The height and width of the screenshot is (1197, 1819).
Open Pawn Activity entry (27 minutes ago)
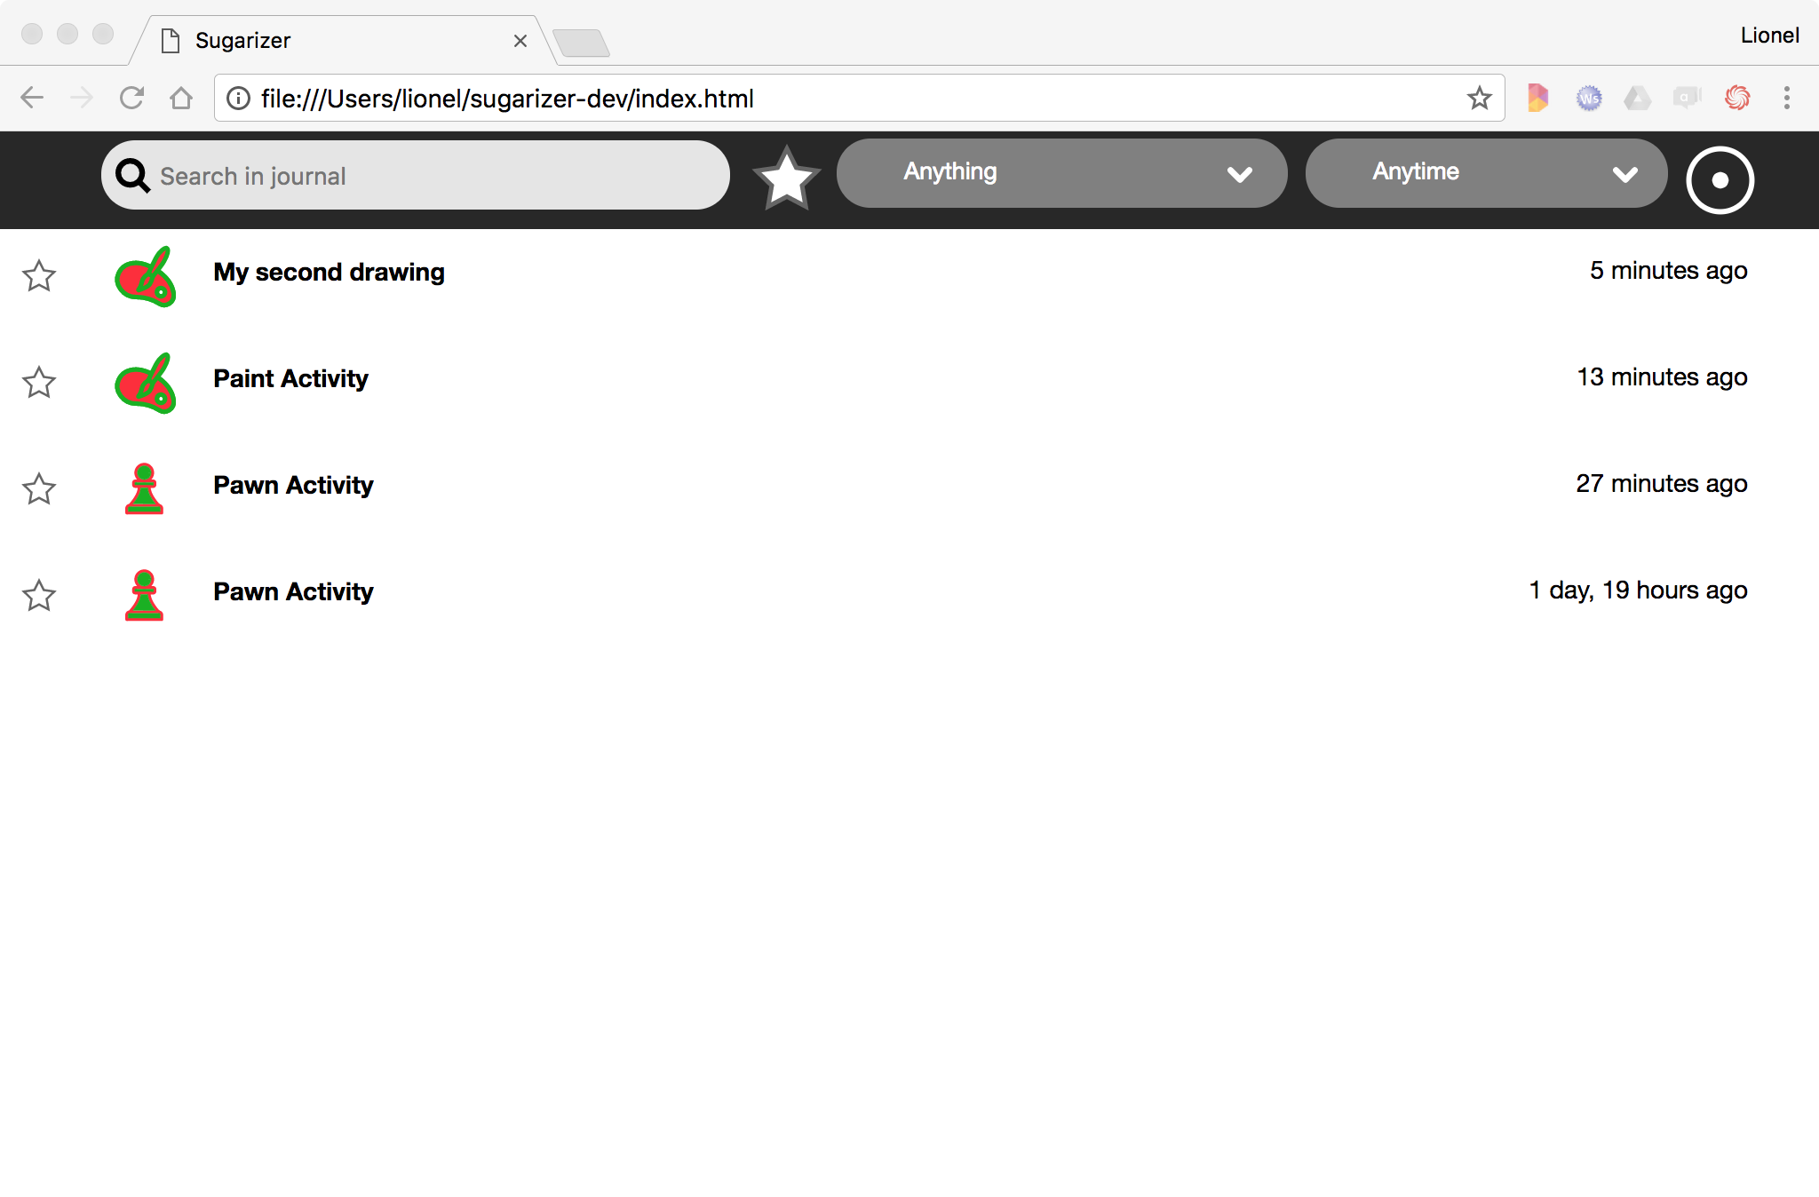pyautogui.click(x=292, y=485)
